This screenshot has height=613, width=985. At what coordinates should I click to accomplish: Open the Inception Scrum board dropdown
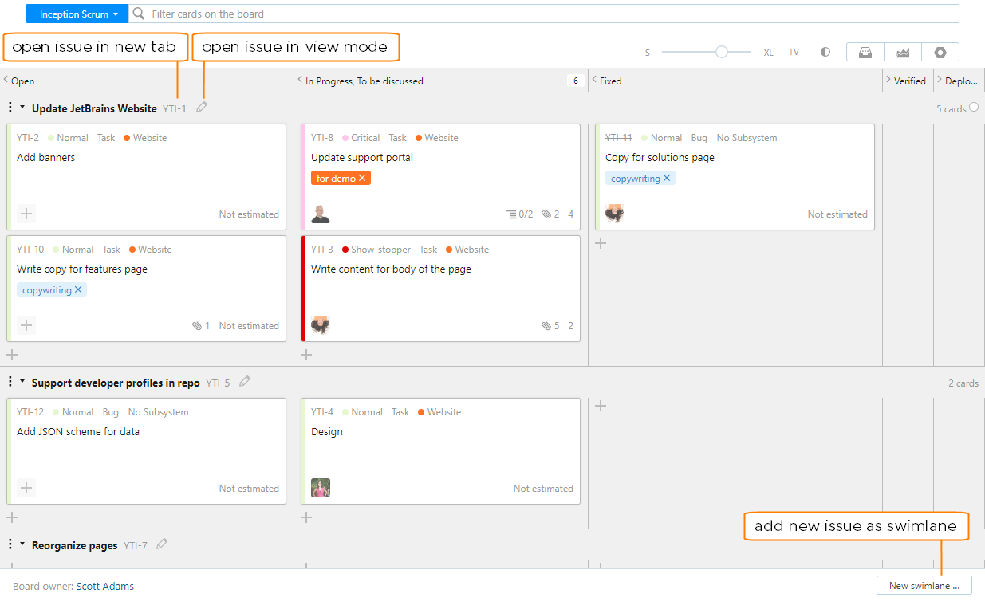click(77, 14)
